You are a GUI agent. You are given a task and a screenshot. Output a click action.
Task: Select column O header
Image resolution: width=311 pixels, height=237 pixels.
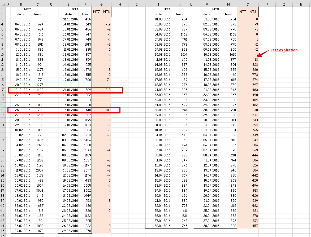248,4
